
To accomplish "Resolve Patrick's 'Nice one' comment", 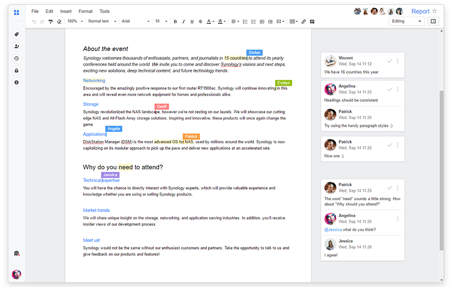I will point(390,145).
